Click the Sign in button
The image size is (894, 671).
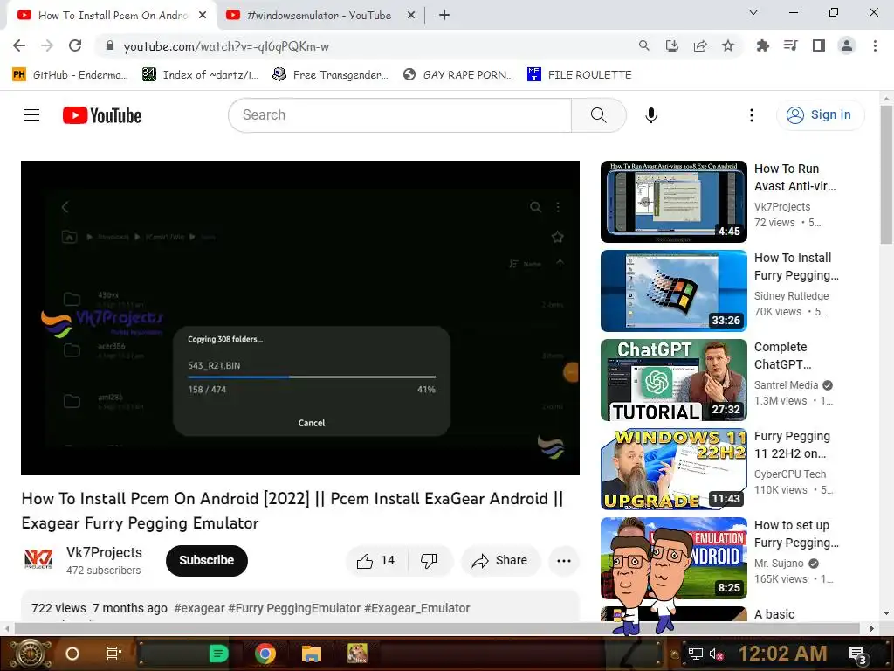click(x=820, y=115)
